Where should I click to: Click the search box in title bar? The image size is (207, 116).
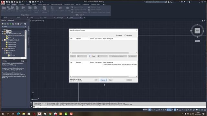155,2
